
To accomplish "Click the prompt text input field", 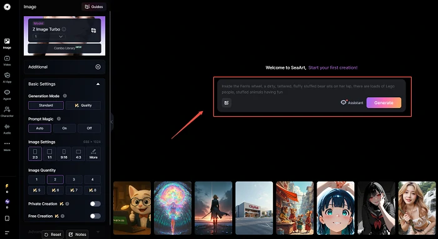I will coord(311,89).
